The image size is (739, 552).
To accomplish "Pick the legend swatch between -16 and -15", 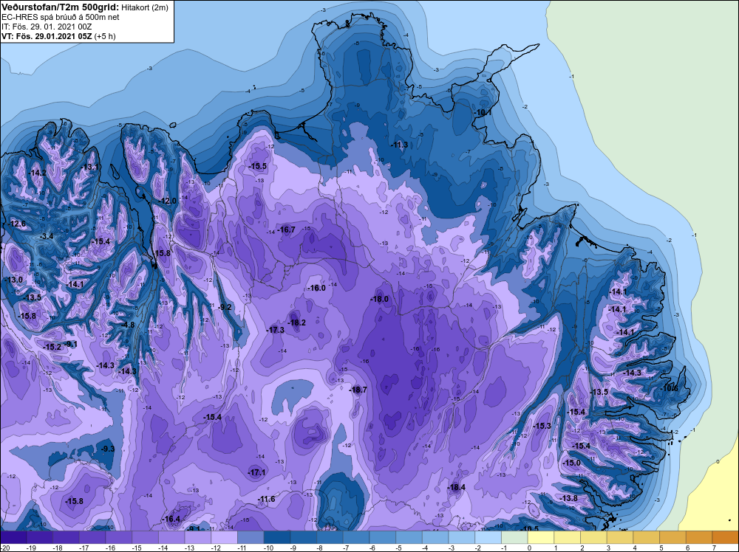I will (119, 537).
